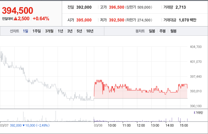Click the 봉차트 label

pos(140,31)
